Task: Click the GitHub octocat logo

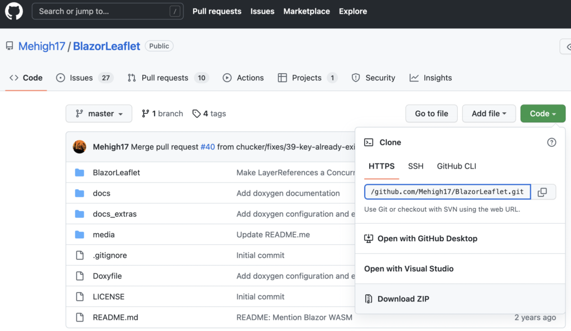Action: (14, 11)
